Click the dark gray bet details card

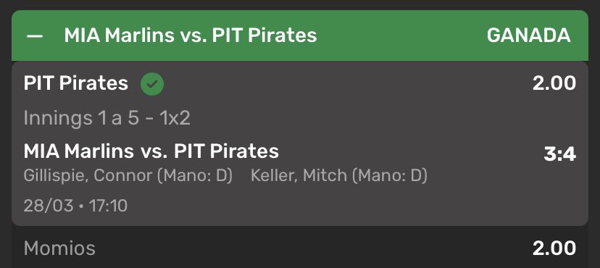(x=300, y=143)
